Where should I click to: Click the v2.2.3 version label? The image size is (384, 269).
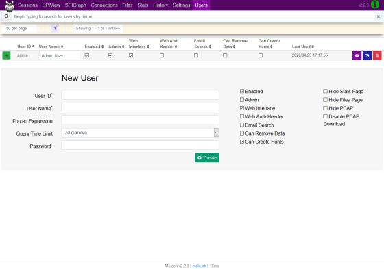[x=363, y=5]
